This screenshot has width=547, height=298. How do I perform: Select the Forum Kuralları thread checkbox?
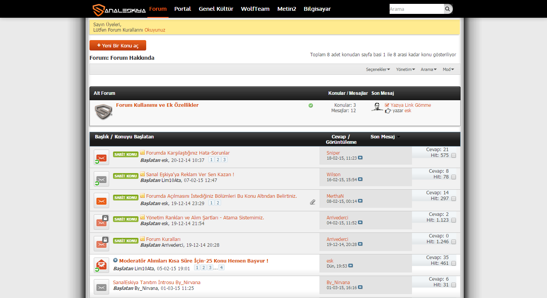coord(454,242)
